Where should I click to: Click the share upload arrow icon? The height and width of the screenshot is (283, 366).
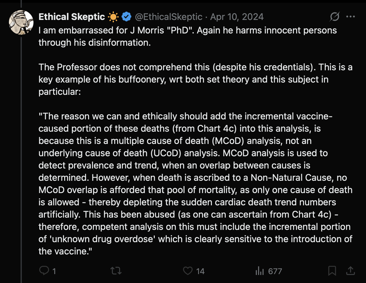pyautogui.click(x=350, y=271)
